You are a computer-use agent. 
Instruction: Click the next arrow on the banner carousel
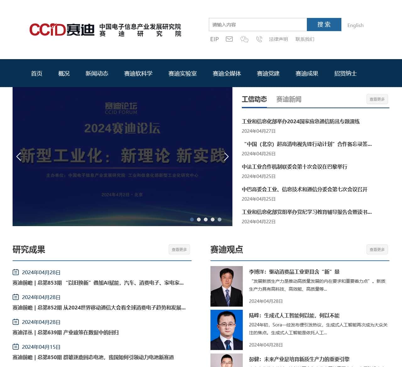(226, 157)
